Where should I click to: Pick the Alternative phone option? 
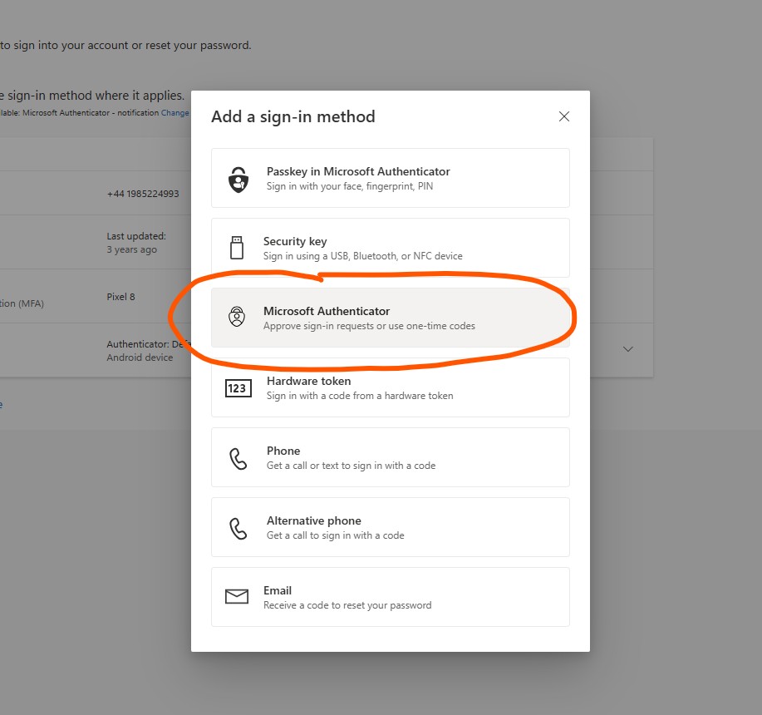(391, 527)
